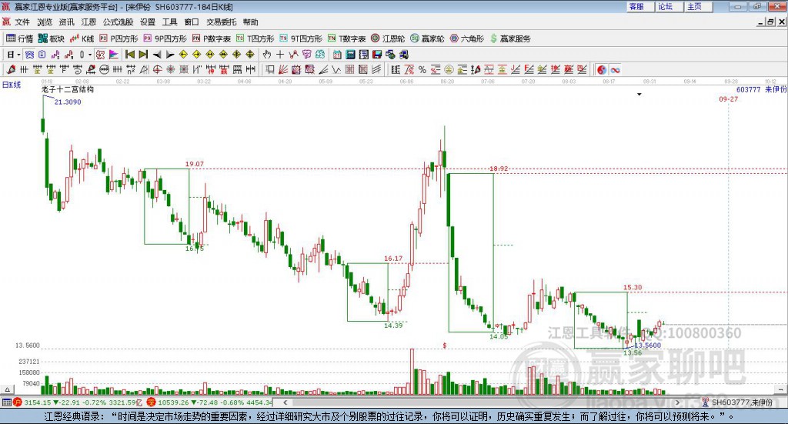Screen dimensions: 788x424
Task: Open the T数字表 tool
Action: point(347,38)
